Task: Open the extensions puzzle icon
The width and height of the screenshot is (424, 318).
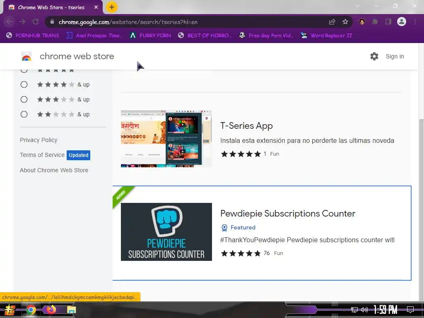Action: click(375, 22)
